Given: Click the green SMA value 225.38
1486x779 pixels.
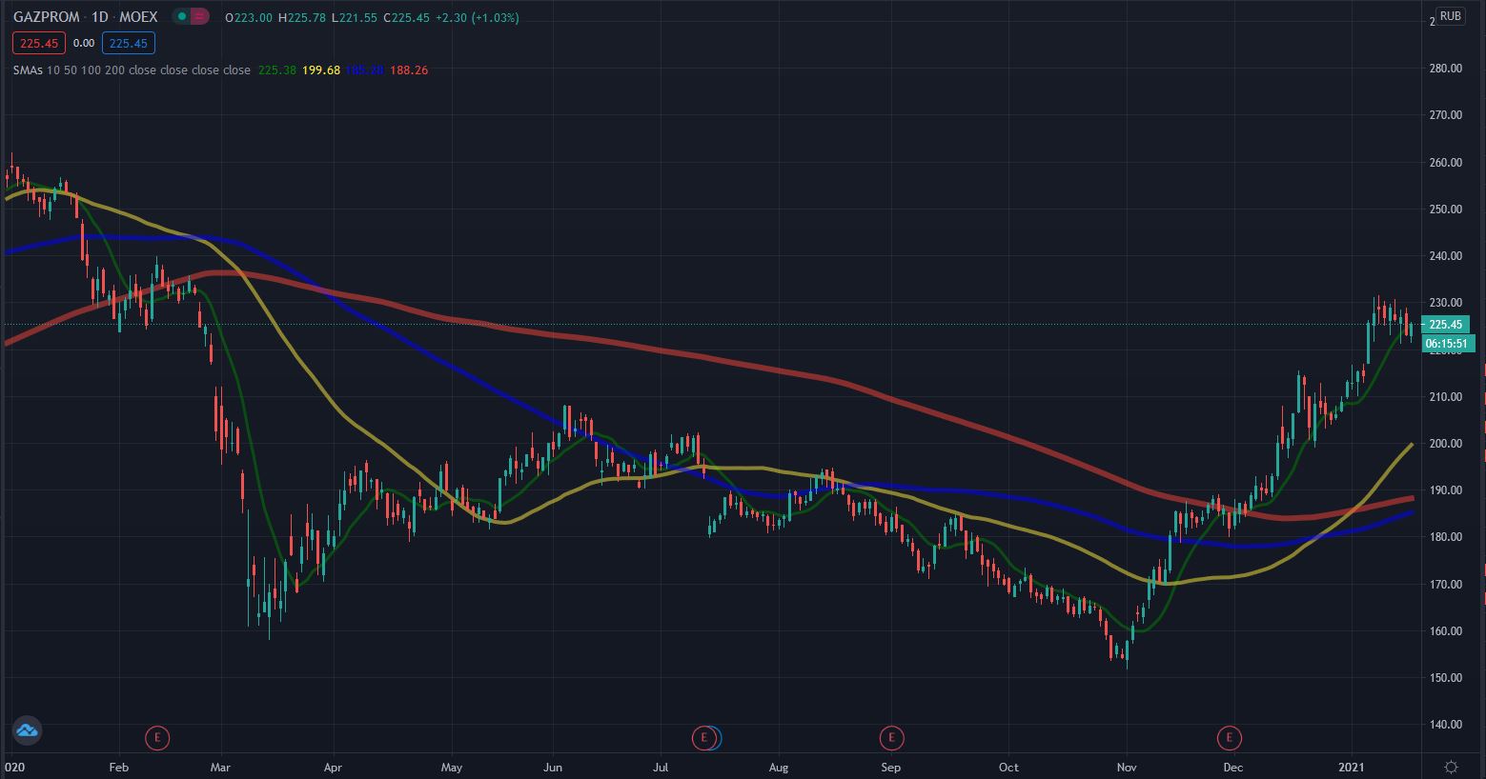Looking at the screenshot, I should click(x=277, y=70).
